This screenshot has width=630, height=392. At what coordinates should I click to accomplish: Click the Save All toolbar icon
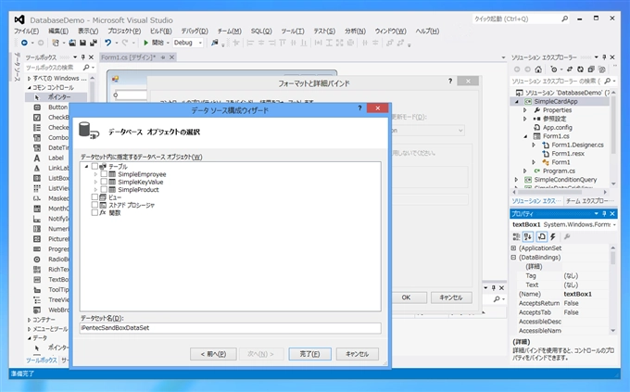[94, 43]
